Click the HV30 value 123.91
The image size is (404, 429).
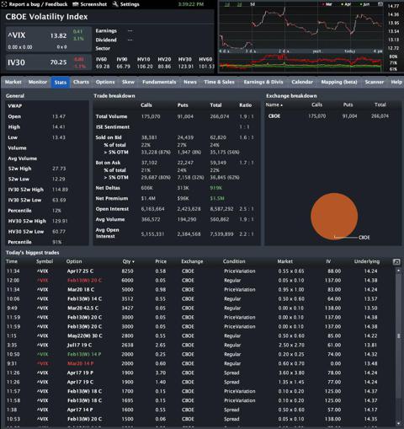[186, 67]
